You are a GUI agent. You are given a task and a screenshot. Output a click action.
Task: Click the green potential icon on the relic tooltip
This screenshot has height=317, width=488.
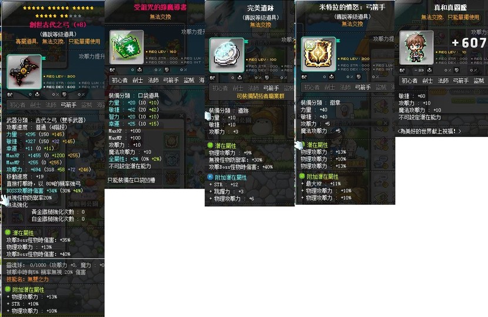tap(210, 145)
